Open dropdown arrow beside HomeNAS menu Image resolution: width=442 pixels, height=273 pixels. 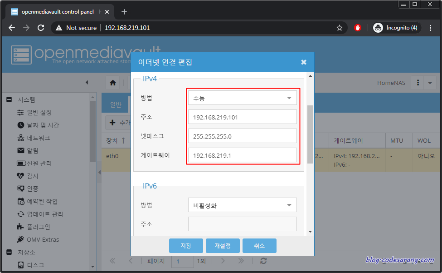430,83
